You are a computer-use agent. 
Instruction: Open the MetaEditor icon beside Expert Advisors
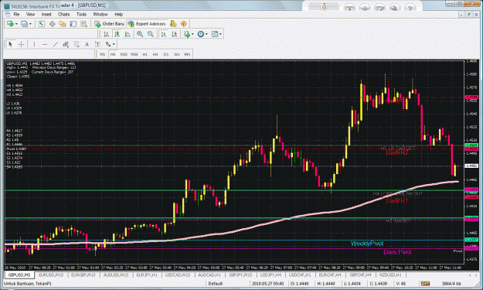pos(173,24)
